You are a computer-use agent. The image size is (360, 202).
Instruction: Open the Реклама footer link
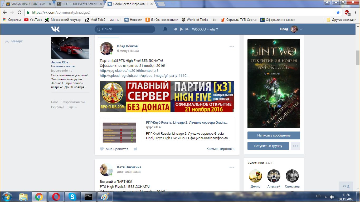tap(58, 107)
